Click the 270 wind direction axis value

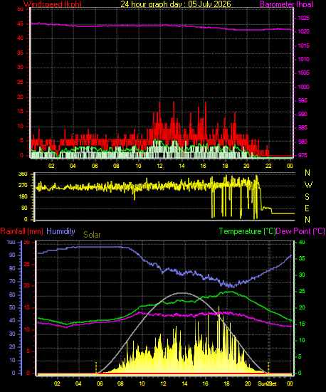[23, 186]
